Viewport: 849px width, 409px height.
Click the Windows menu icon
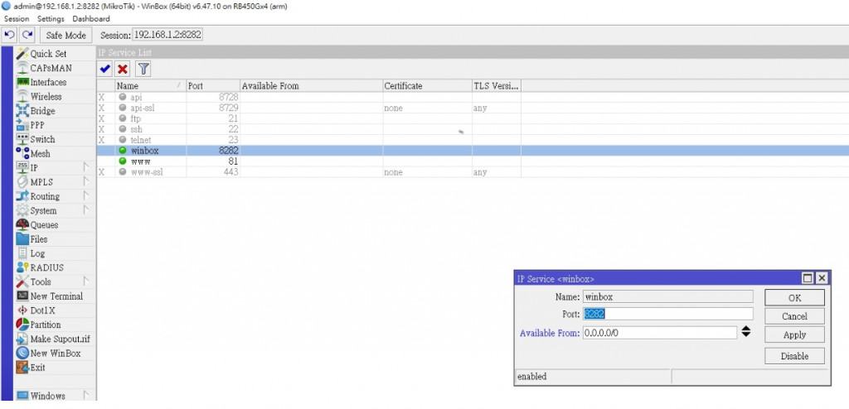22,396
